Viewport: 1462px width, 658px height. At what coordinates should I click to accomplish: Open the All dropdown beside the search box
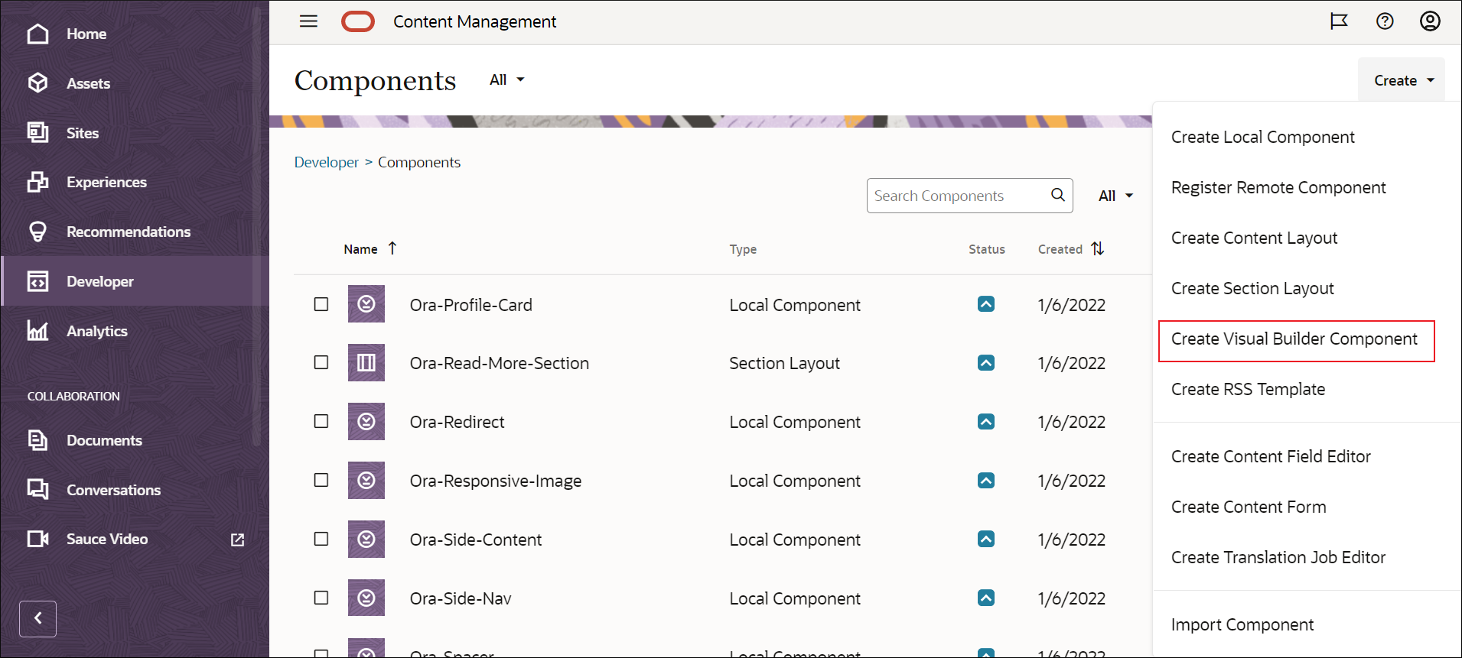coord(1115,196)
